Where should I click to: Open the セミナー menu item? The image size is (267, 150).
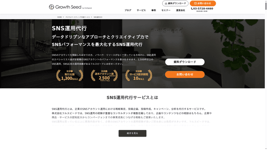point(166,10)
